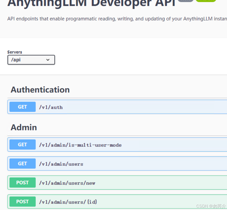This screenshot has width=227, height=210.
Task: Click the POST badge for users/{id}
Action: tap(23, 202)
